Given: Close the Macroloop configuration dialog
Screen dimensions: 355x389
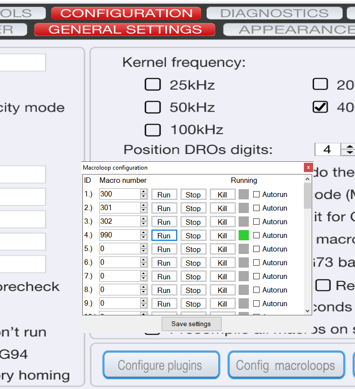Looking at the screenshot, I should coord(308,167).
